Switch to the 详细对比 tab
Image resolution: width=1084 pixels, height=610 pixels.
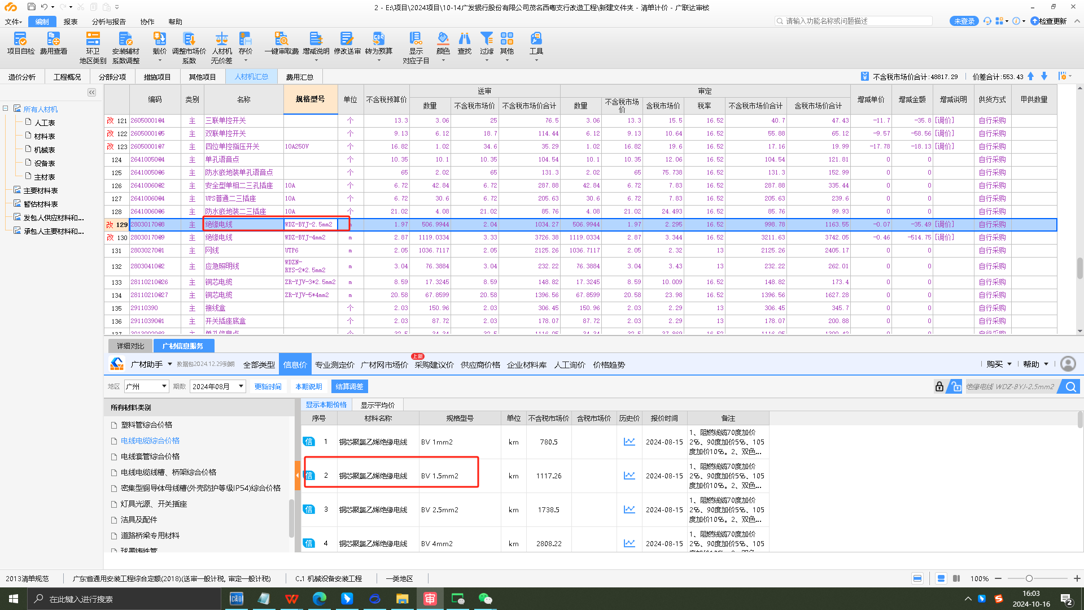point(130,346)
